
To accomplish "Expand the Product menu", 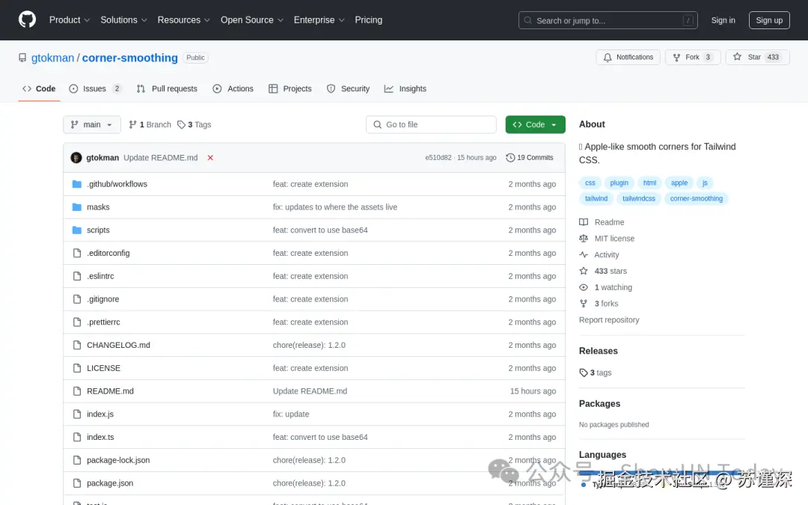I will (70, 20).
